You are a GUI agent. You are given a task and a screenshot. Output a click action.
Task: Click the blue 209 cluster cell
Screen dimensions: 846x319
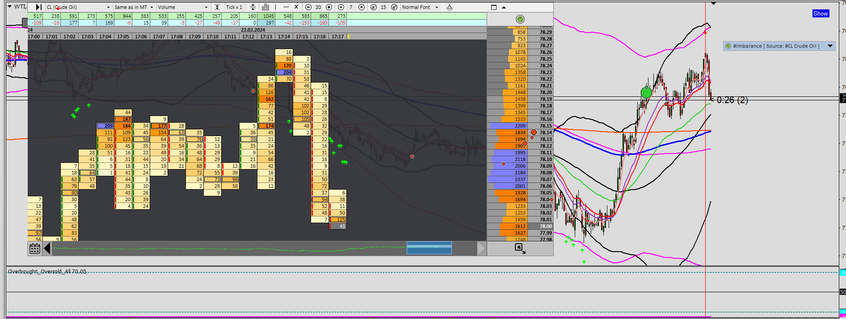coord(105,126)
